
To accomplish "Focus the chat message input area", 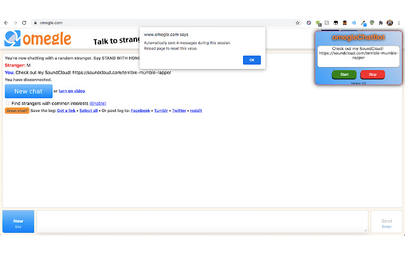I will [202, 221].
